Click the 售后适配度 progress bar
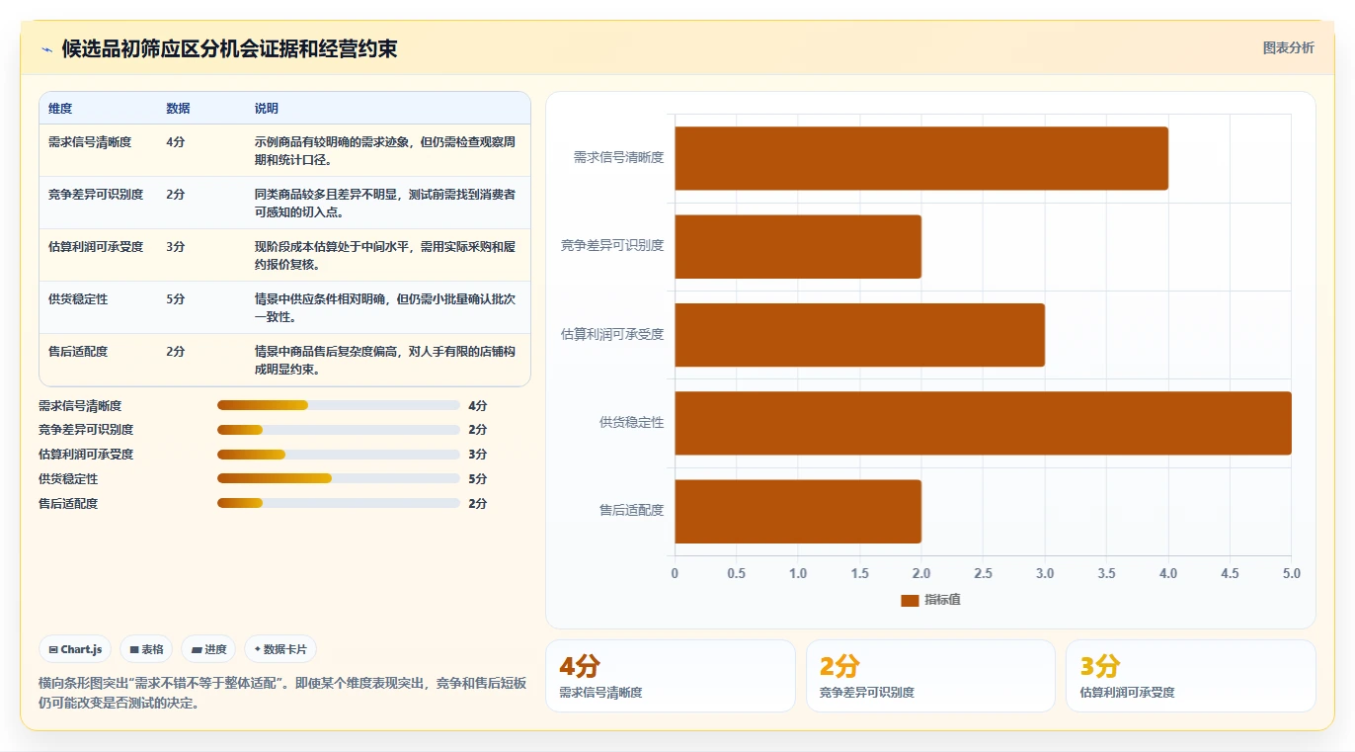 click(x=339, y=503)
